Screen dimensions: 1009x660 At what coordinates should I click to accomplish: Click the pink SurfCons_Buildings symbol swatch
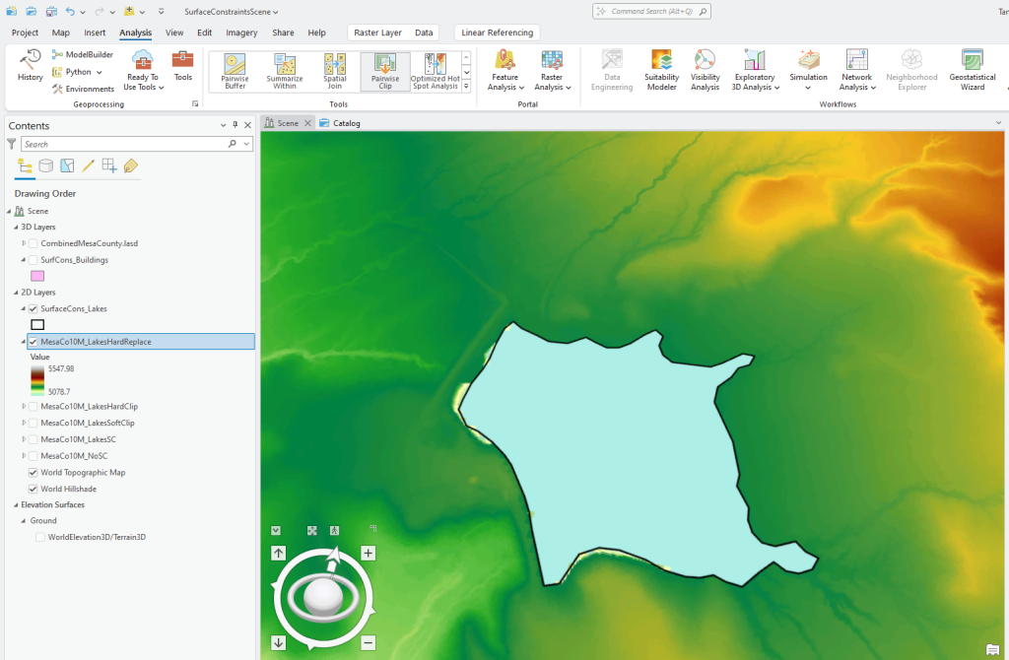pyautogui.click(x=36, y=276)
